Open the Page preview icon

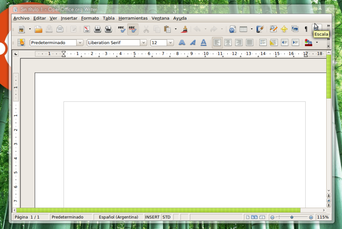(108, 29)
